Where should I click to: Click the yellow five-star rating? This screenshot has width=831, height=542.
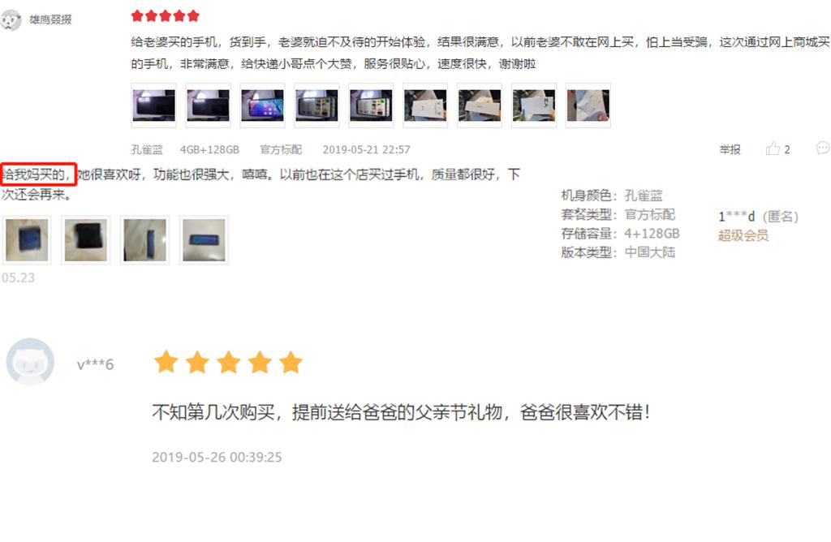click(228, 363)
